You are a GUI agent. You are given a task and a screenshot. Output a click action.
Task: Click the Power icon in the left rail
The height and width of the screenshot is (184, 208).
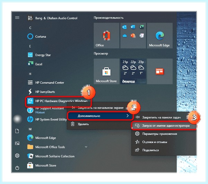pyautogui.click(x=17, y=168)
